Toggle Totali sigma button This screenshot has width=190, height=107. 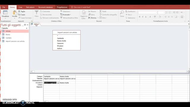click(x=103, y=11)
